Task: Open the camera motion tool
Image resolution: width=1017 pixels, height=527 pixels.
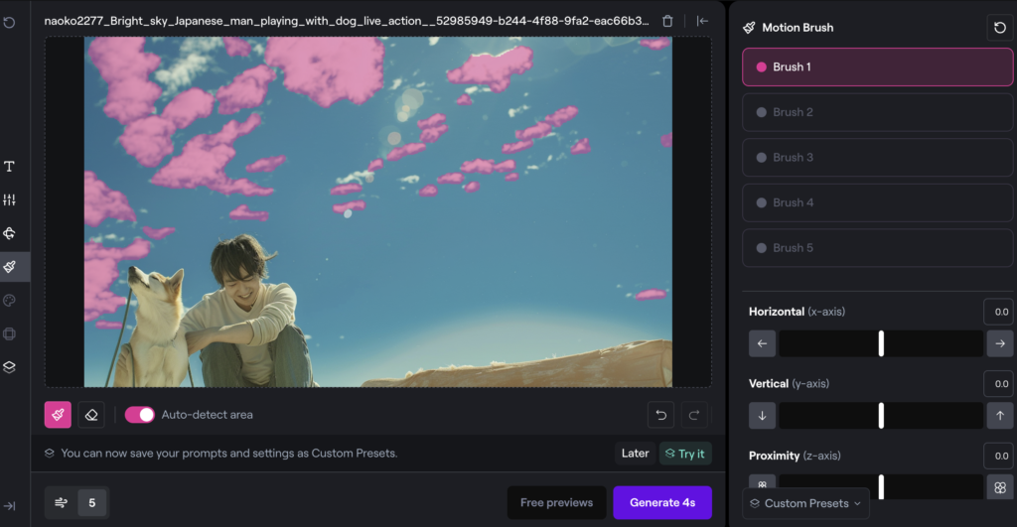Action: point(10,233)
